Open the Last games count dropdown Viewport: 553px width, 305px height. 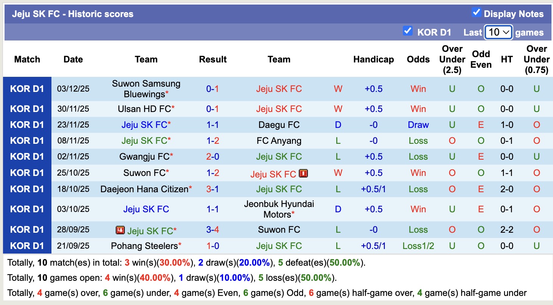coord(498,33)
